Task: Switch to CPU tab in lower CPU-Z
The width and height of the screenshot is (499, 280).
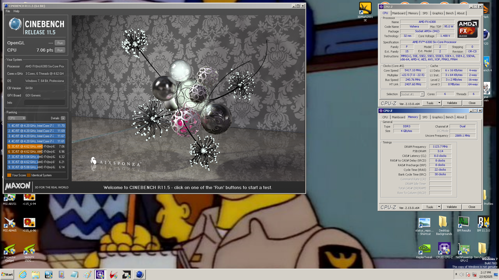Action: point(385,117)
